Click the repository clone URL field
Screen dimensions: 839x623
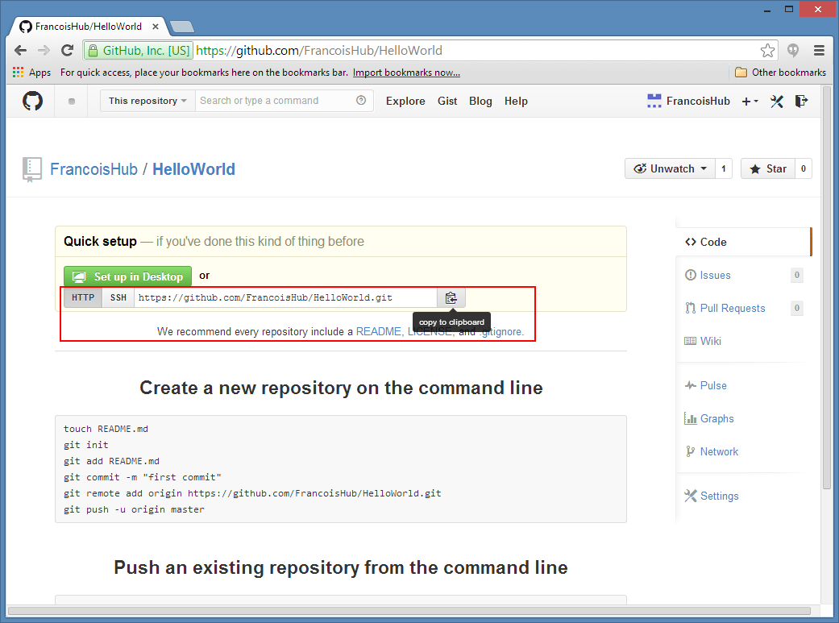click(x=285, y=297)
